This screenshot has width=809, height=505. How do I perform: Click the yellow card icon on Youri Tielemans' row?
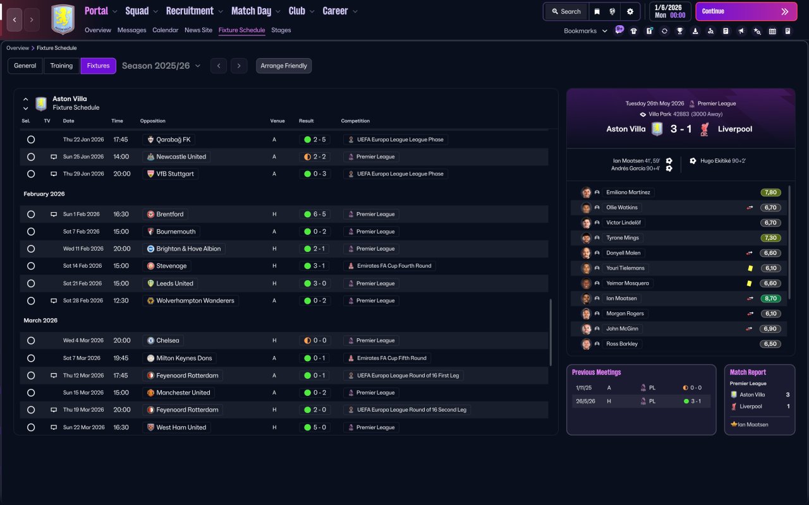[x=750, y=268]
